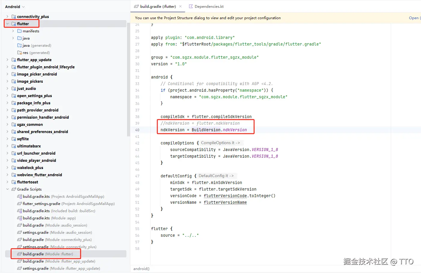Click the path_provider_android module icon

[14, 110]
